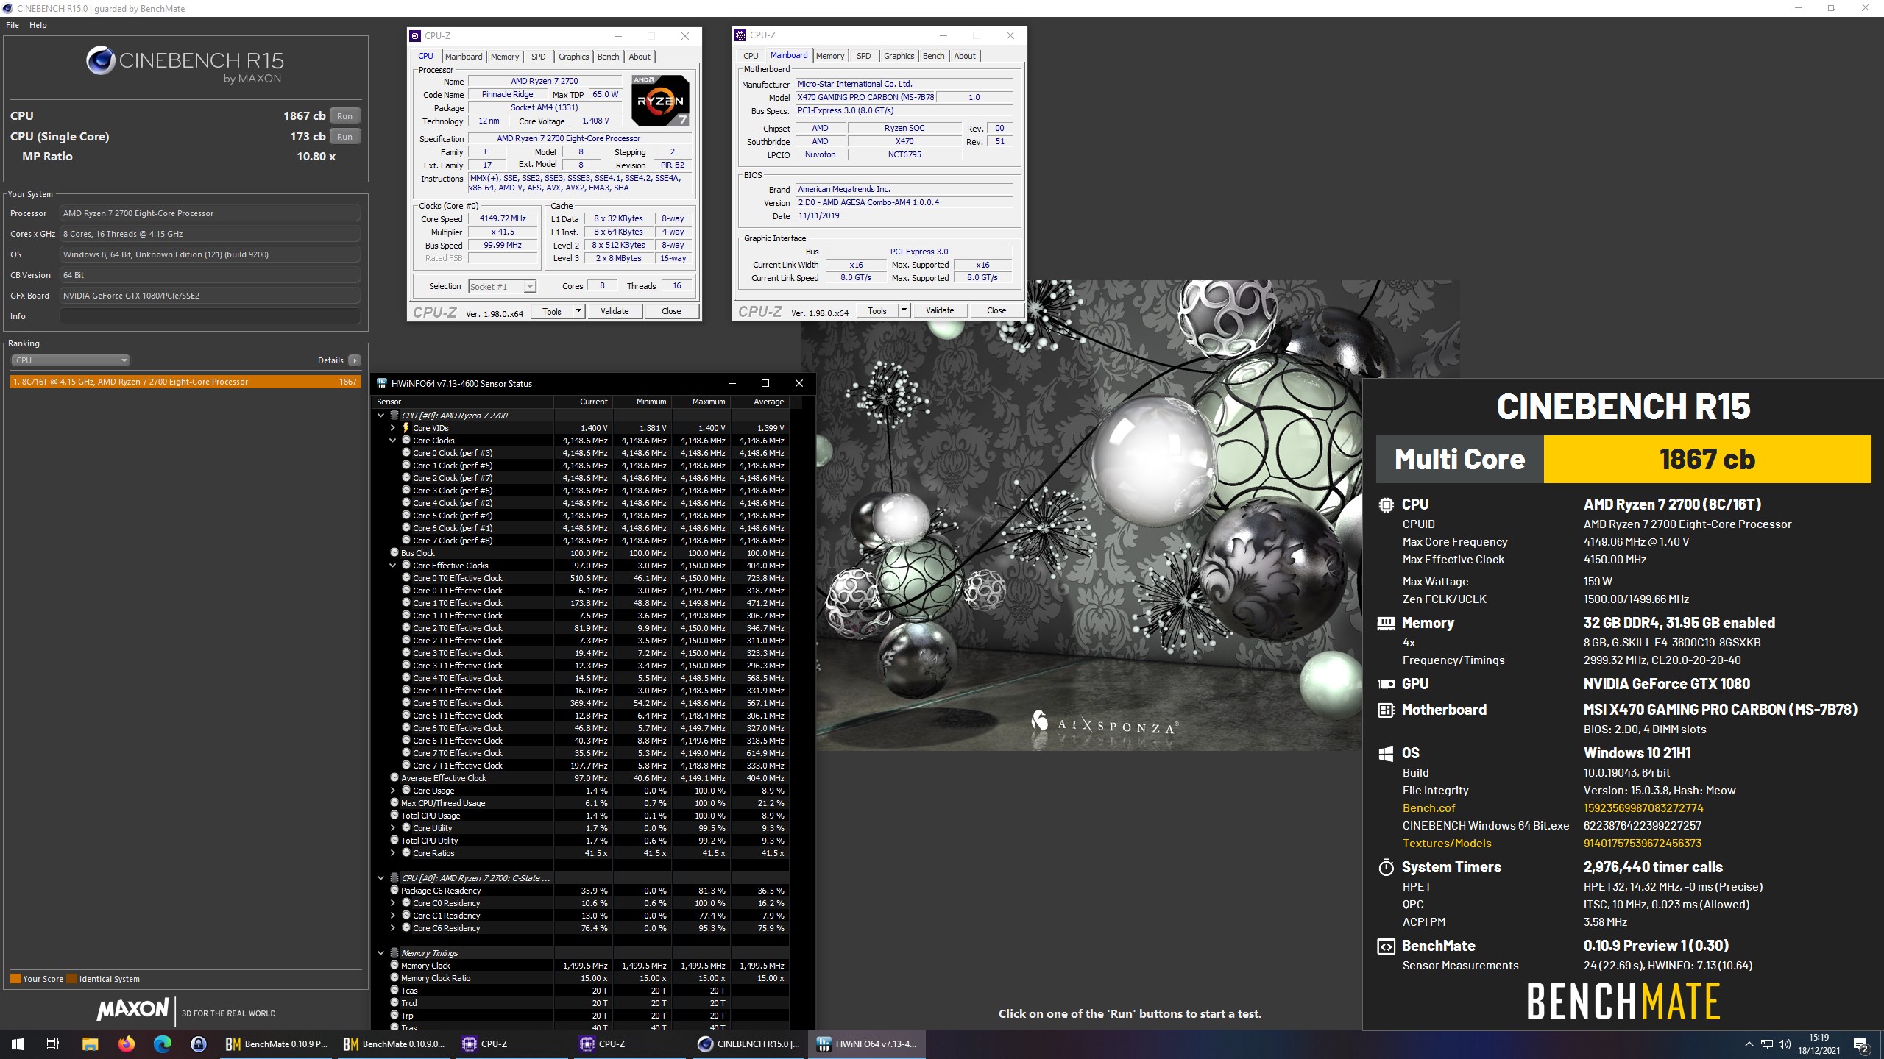Click the Total CPU Usage sensor icon

[x=394, y=816]
